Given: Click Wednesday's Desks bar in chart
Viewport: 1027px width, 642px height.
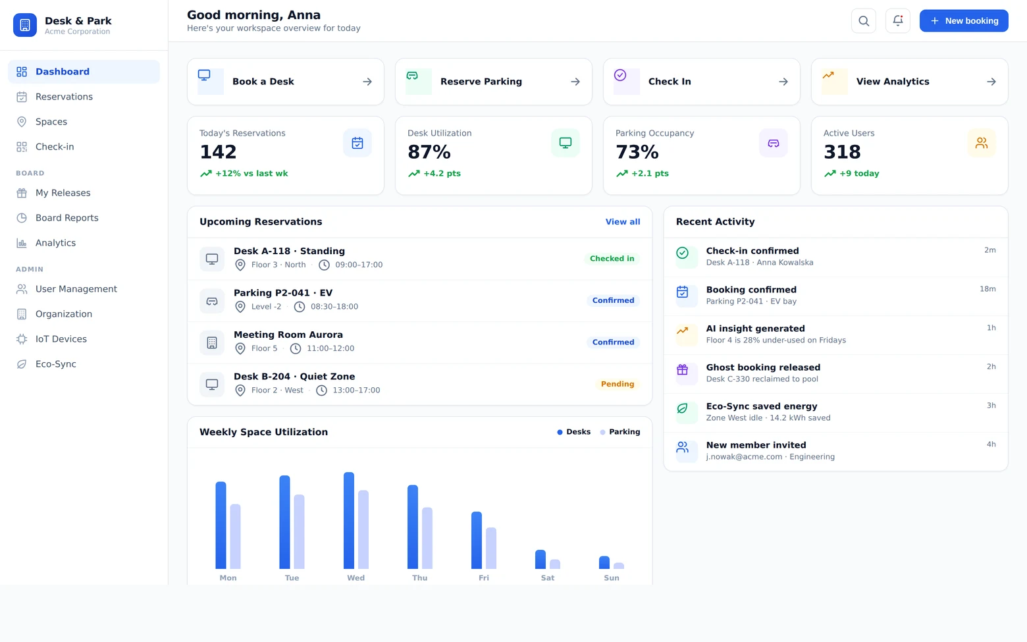Looking at the screenshot, I should [x=349, y=520].
